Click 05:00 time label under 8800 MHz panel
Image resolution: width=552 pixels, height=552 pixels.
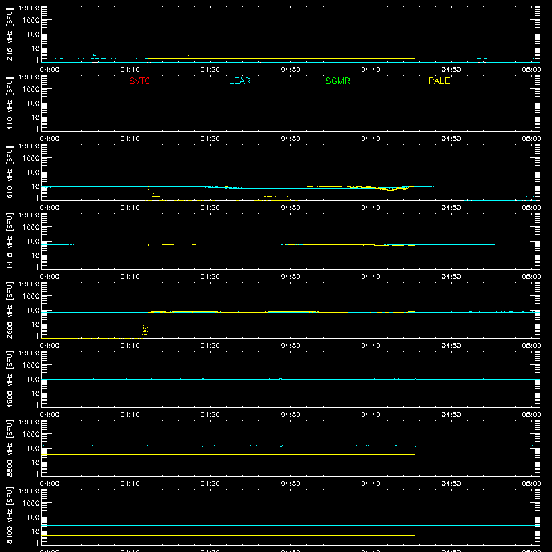point(531,484)
